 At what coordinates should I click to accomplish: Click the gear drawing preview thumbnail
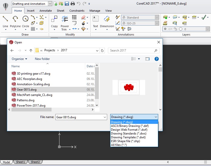click(x=129, y=87)
